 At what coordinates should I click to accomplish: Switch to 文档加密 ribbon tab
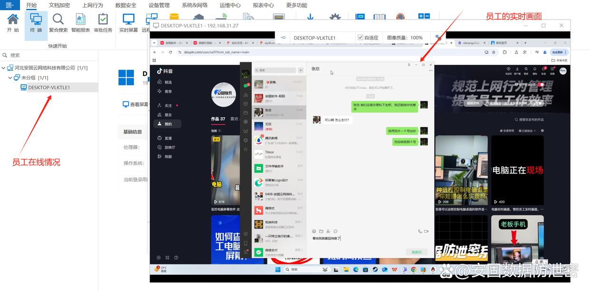(59, 5)
